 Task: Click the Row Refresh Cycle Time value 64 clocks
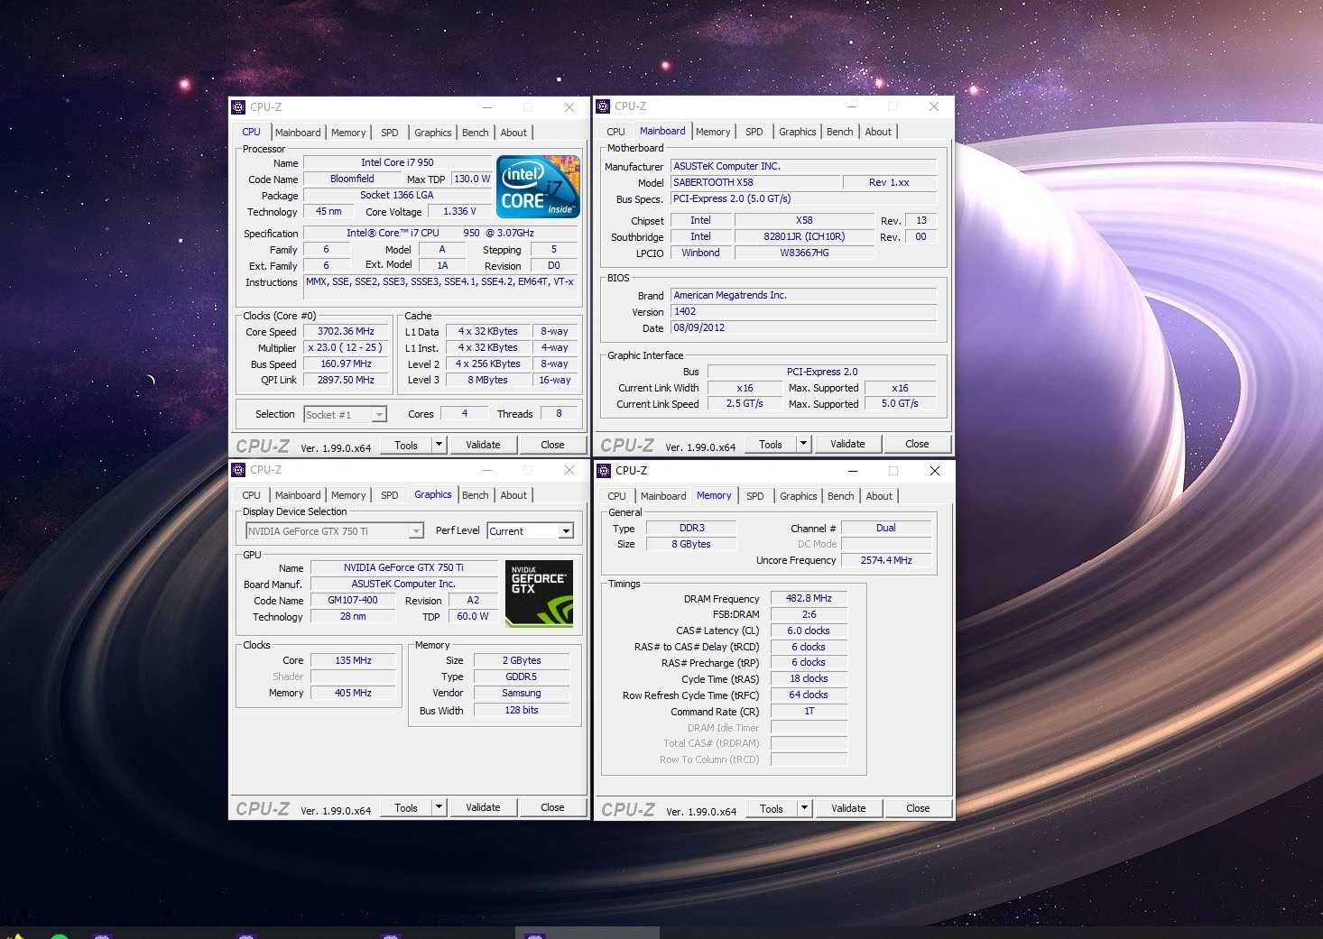click(809, 695)
